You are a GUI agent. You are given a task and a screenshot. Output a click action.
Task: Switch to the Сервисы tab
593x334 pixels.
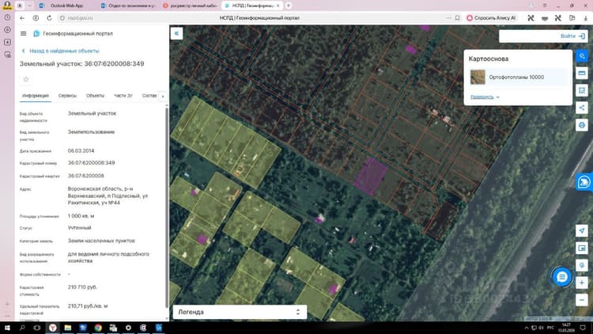click(x=67, y=96)
